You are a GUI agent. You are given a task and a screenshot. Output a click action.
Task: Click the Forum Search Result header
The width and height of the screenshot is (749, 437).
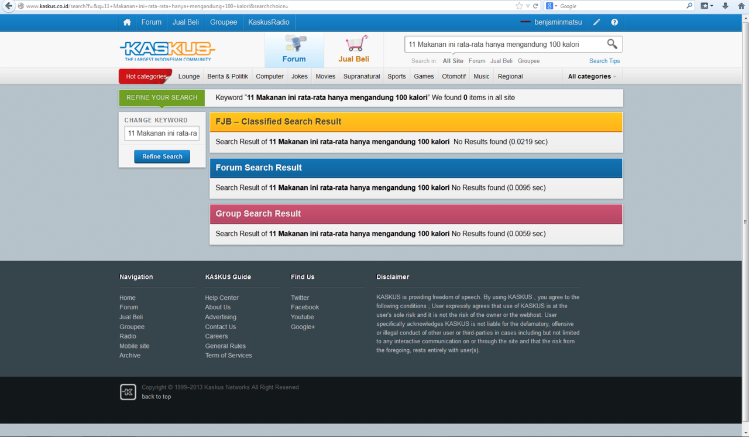click(x=416, y=168)
